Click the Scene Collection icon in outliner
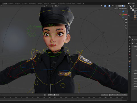 (x=131, y=8)
